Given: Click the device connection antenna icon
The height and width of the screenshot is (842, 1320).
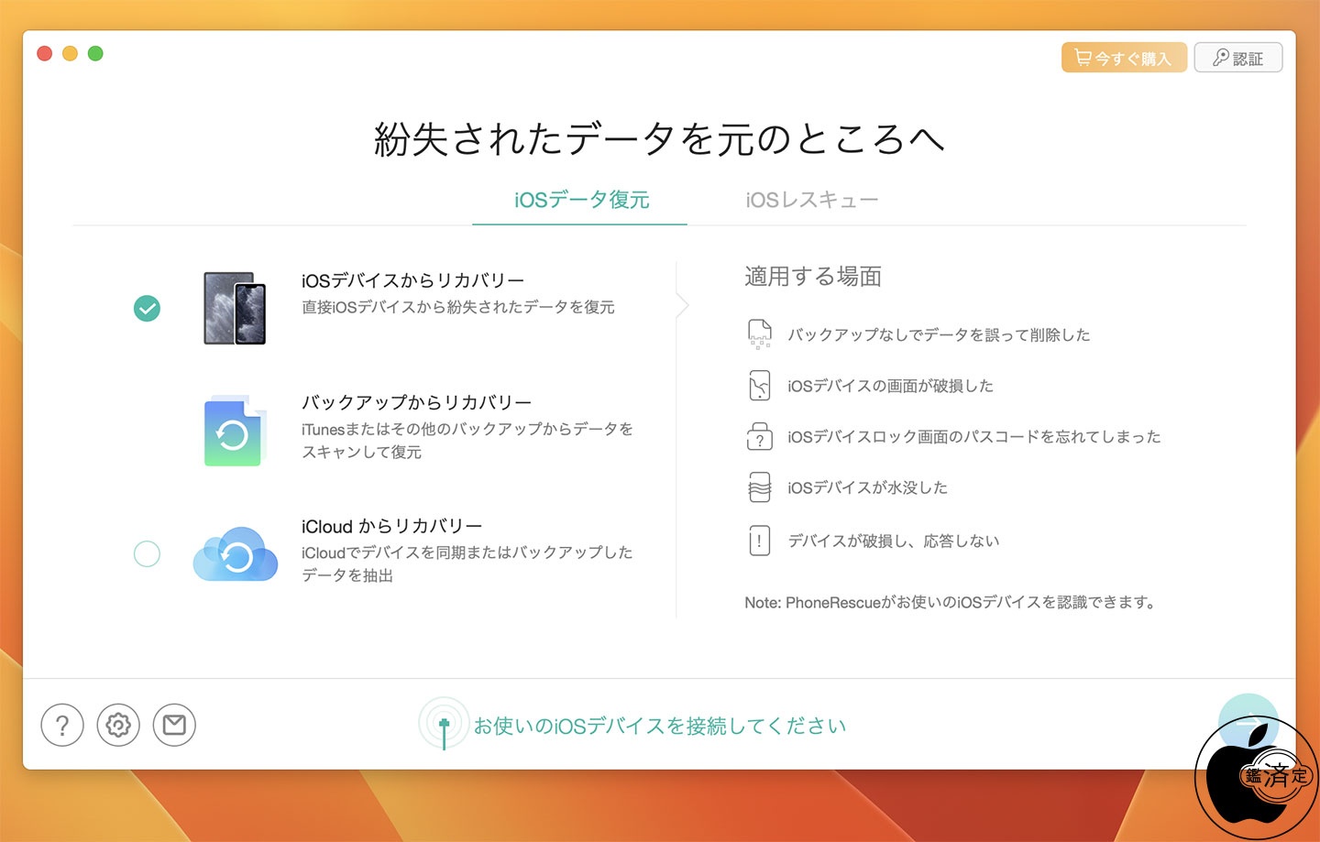Looking at the screenshot, I should (x=444, y=725).
